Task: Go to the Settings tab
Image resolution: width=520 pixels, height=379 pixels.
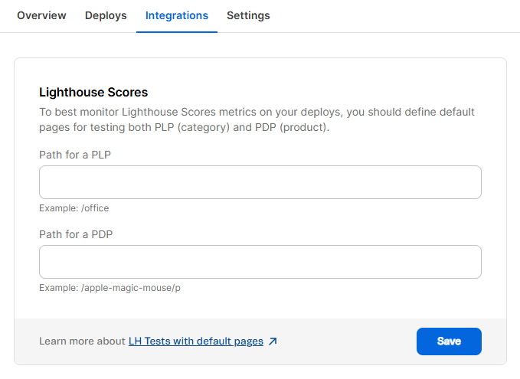Action: [248, 15]
